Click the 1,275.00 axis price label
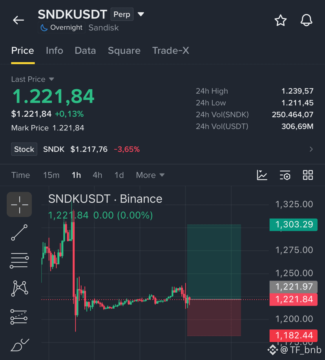 pos(294,250)
